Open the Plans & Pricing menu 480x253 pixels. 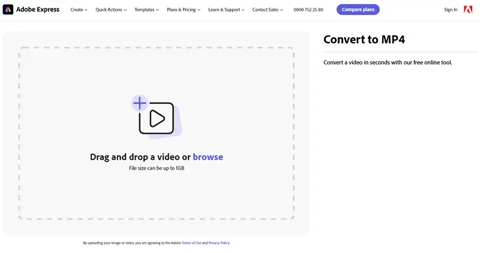[x=184, y=10]
